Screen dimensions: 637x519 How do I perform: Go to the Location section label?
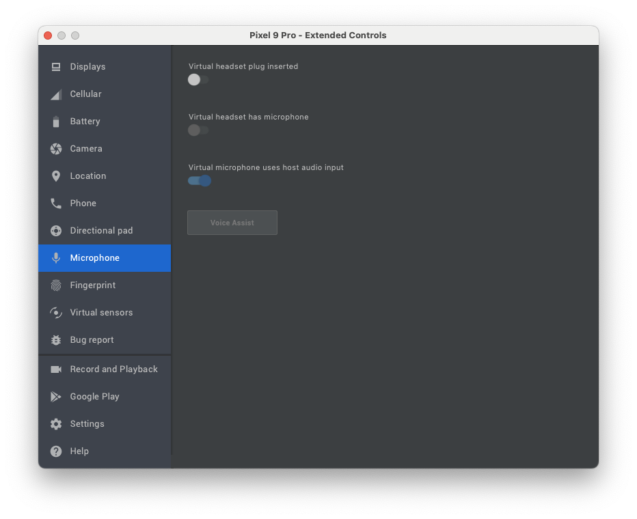click(x=88, y=176)
